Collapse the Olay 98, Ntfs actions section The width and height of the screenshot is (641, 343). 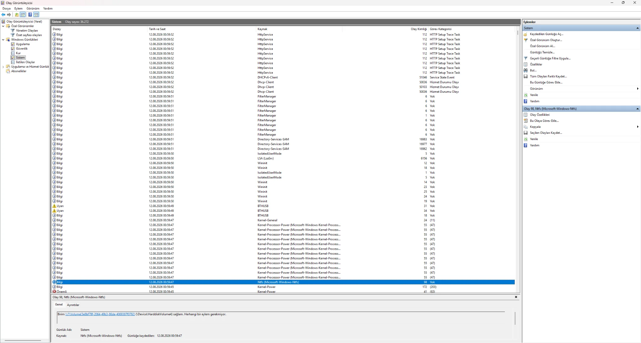click(638, 109)
